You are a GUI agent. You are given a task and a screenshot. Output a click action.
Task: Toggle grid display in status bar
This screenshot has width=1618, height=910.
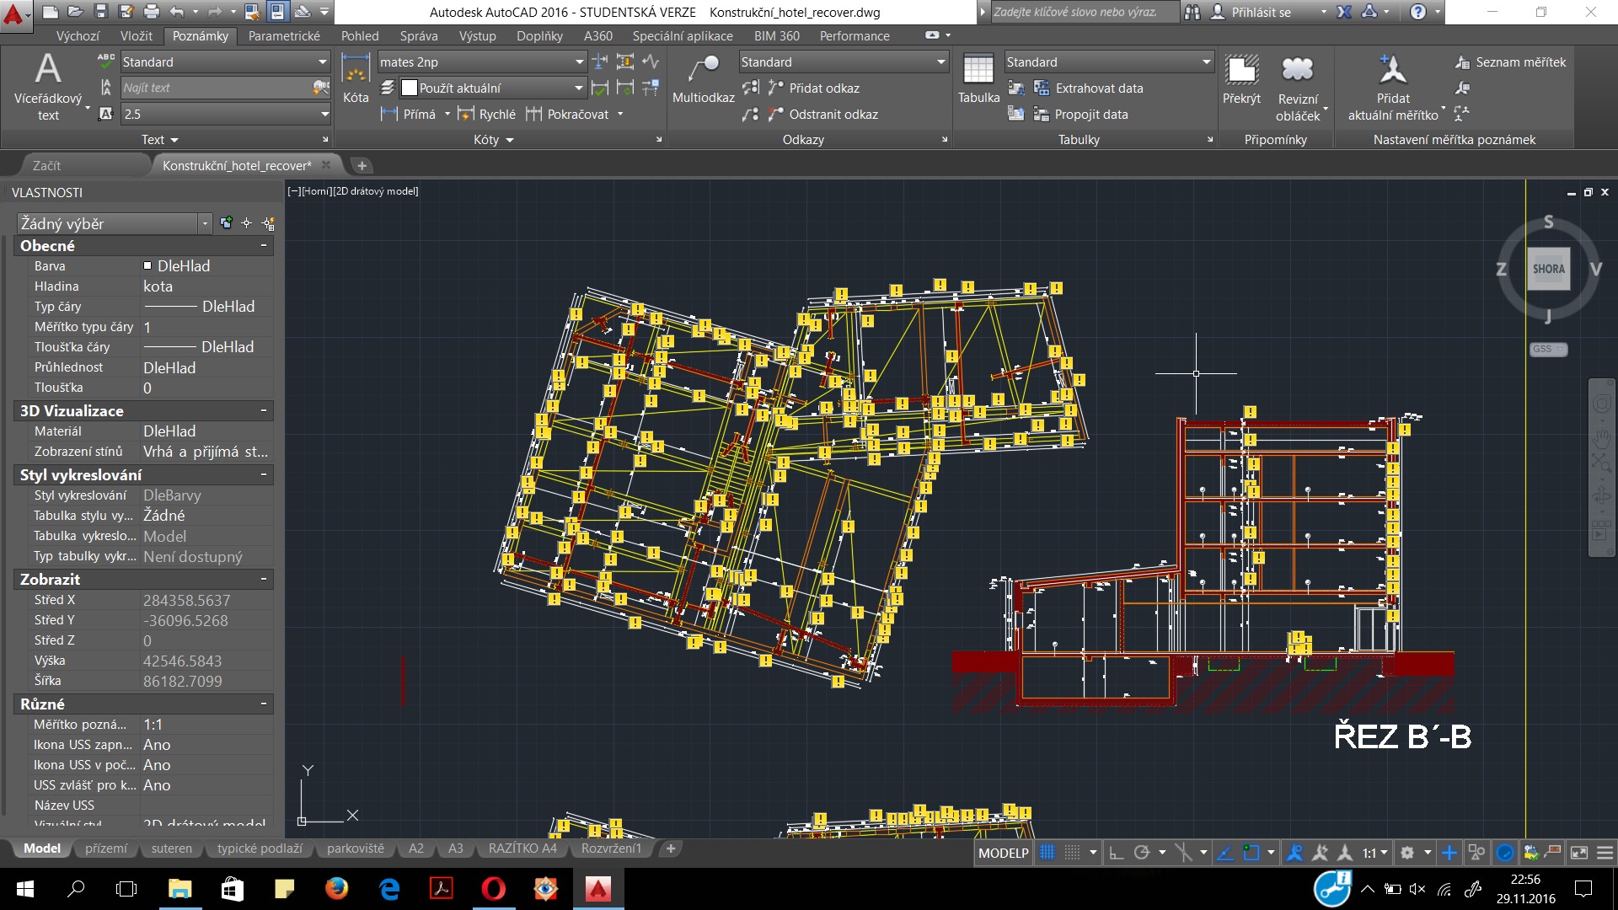pos(1047,853)
